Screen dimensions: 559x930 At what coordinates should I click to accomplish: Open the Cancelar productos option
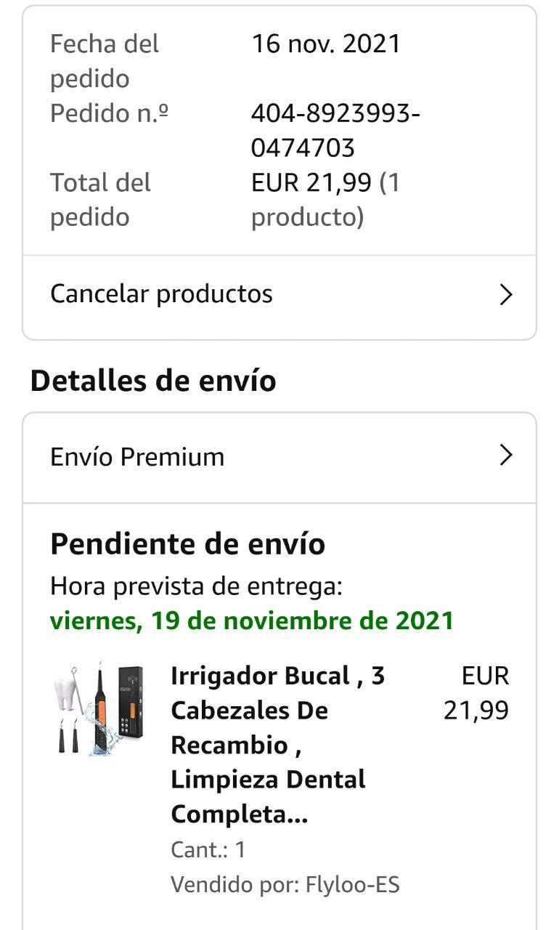161,294
